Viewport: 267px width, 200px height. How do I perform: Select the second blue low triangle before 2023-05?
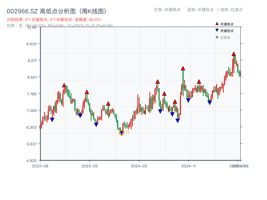[80, 116]
